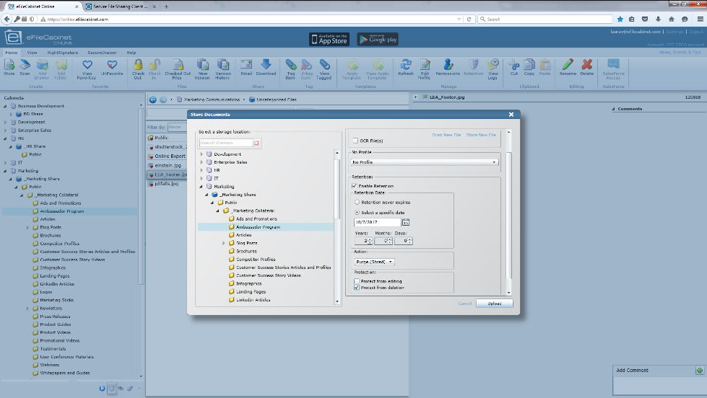Open the RightSignature ribbon tab
707x398 pixels.
click(x=62, y=53)
